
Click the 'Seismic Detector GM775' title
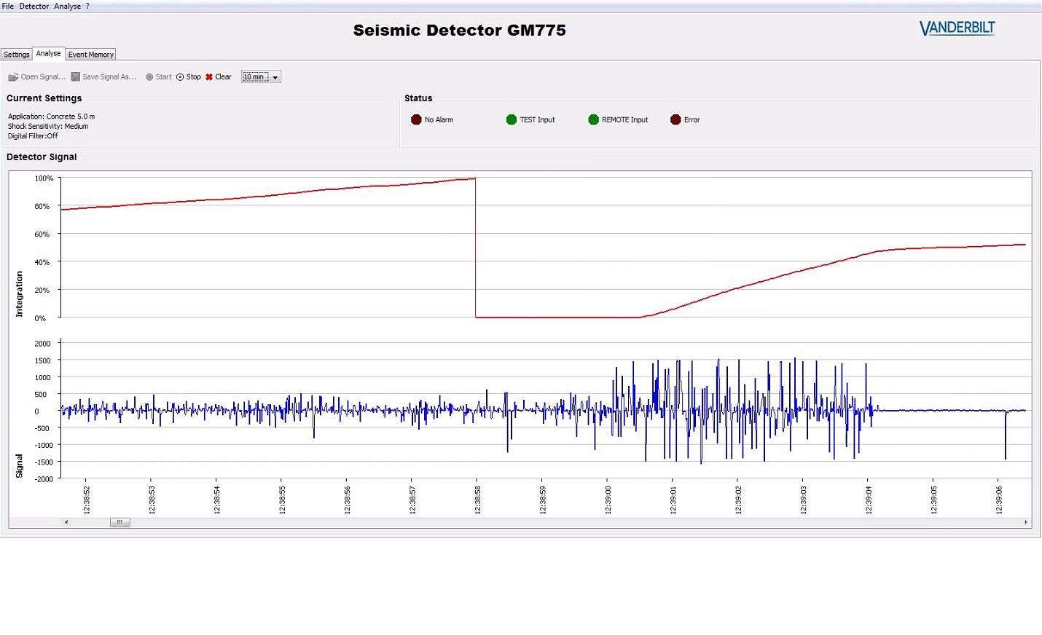point(460,31)
